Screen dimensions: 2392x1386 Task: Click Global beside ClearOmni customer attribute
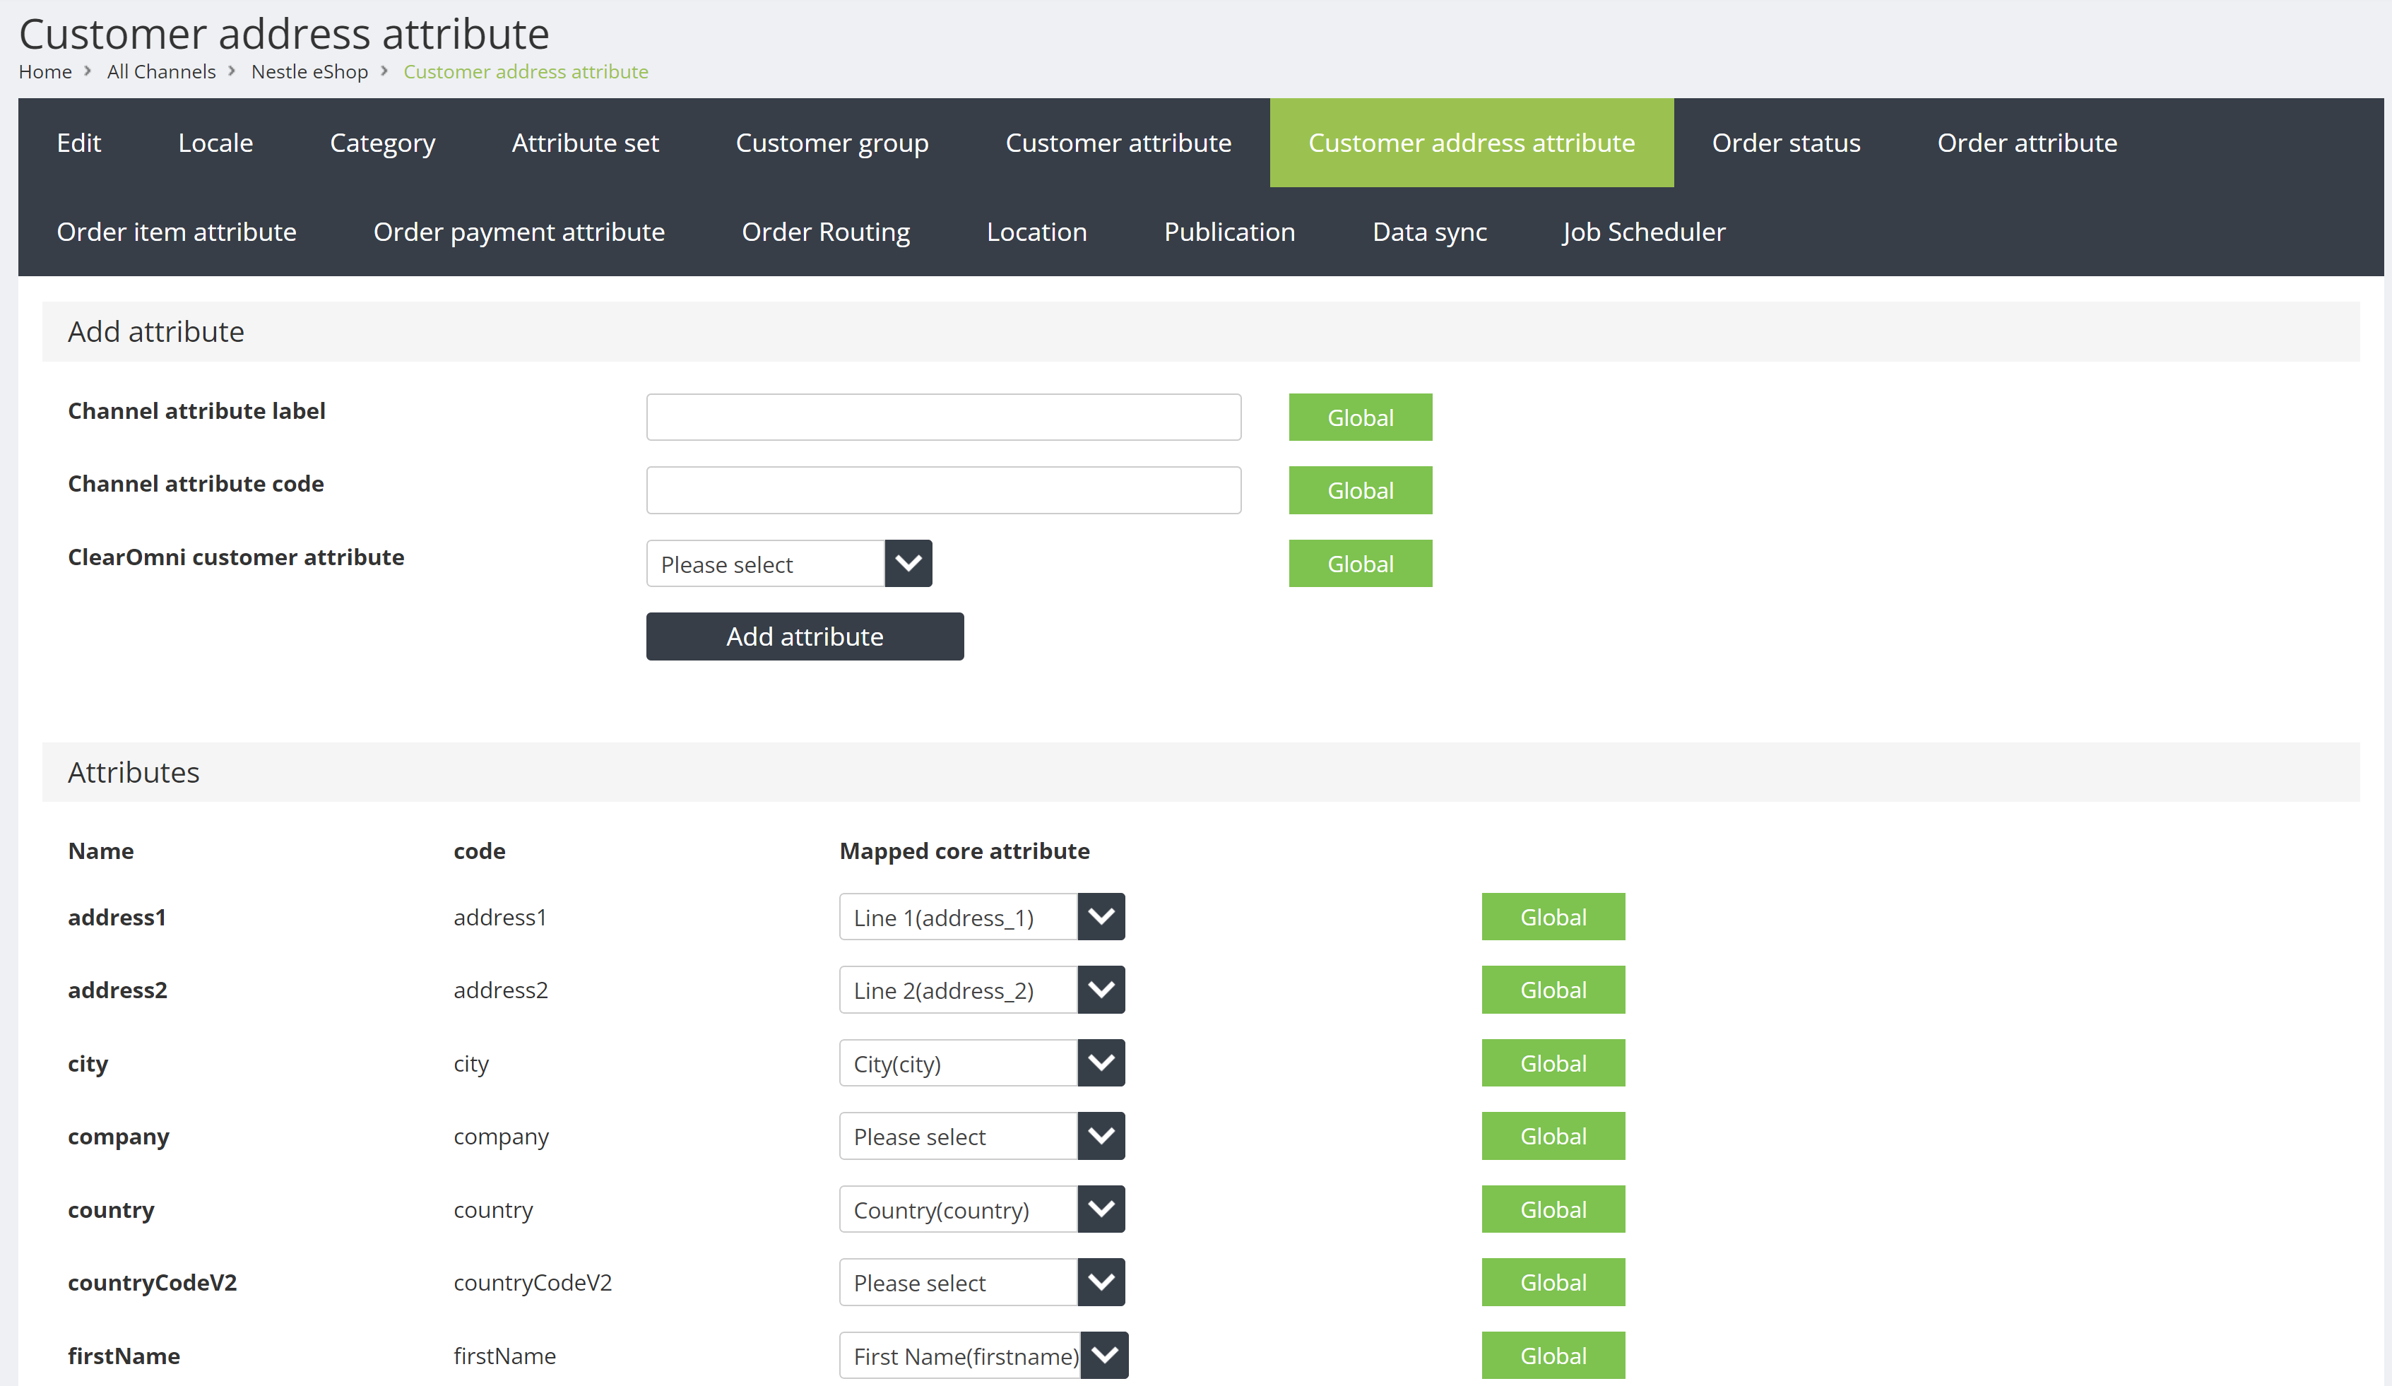[x=1360, y=564]
